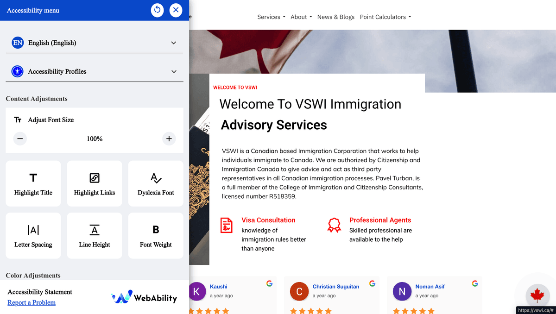Expand the English (English) language dropdown

click(x=95, y=43)
